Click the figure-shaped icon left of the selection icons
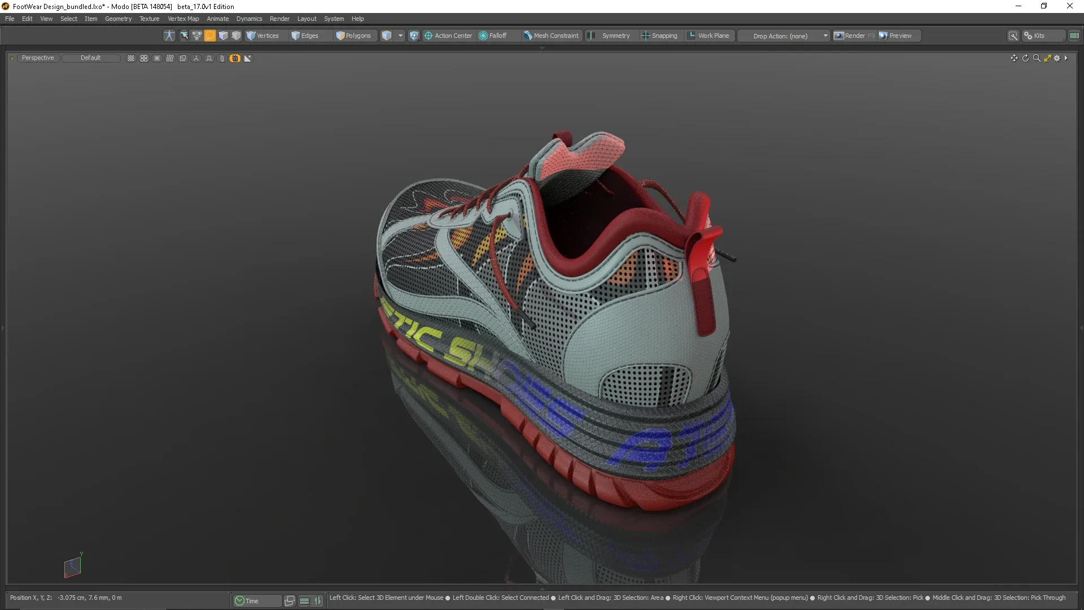Image resolution: width=1084 pixels, height=610 pixels. coord(169,36)
